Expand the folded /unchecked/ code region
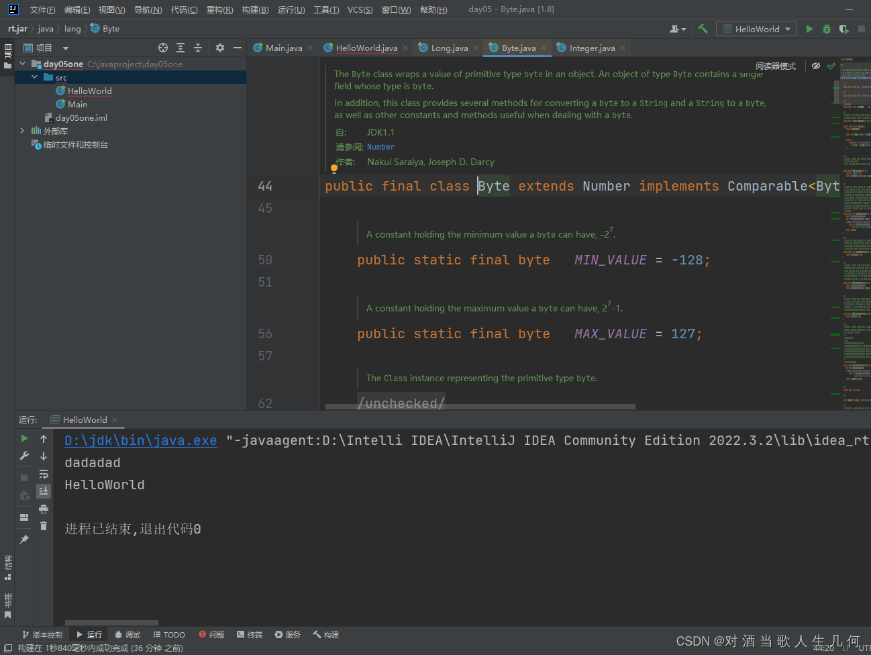Image resolution: width=871 pixels, height=655 pixels. click(x=401, y=403)
